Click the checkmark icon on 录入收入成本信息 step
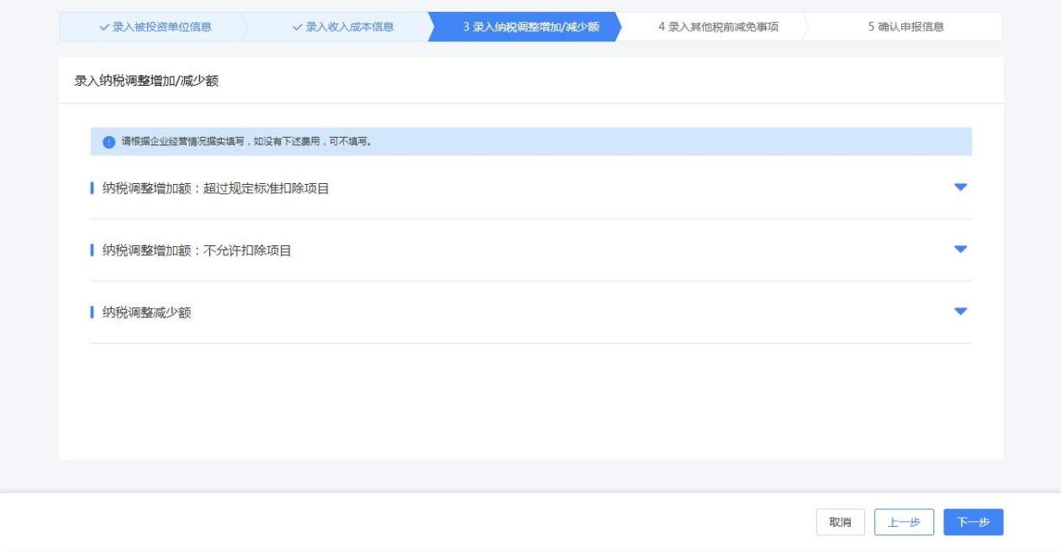Viewport: 1061px width, 552px height. [298, 27]
